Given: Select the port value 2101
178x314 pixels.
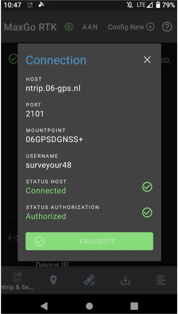Looking at the screenshot, I should [x=35, y=114].
